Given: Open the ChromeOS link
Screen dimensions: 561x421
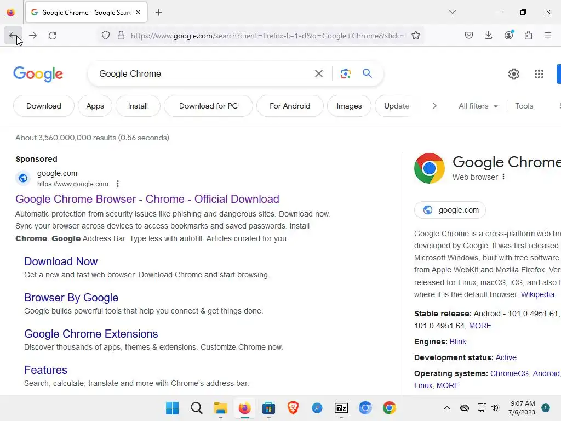Looking at the screenshot, I should (x=509, y=373).
